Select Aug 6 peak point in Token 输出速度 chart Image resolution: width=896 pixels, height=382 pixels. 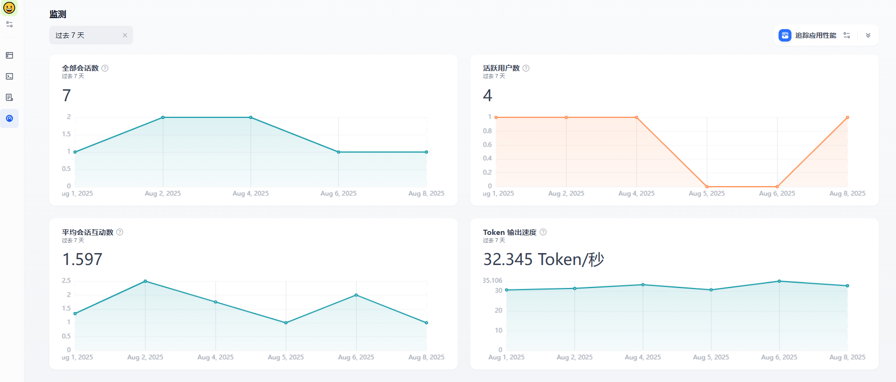click(780, 281)
